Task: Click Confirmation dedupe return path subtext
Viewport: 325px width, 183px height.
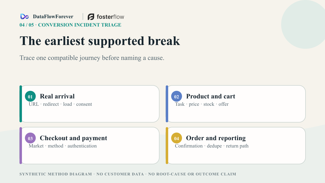Action: pos(212,146)
